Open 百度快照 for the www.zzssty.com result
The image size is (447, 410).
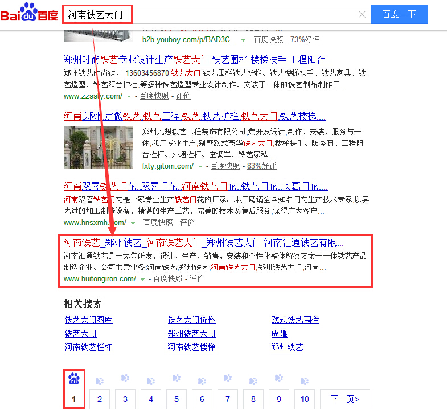(x=154, y=96)
